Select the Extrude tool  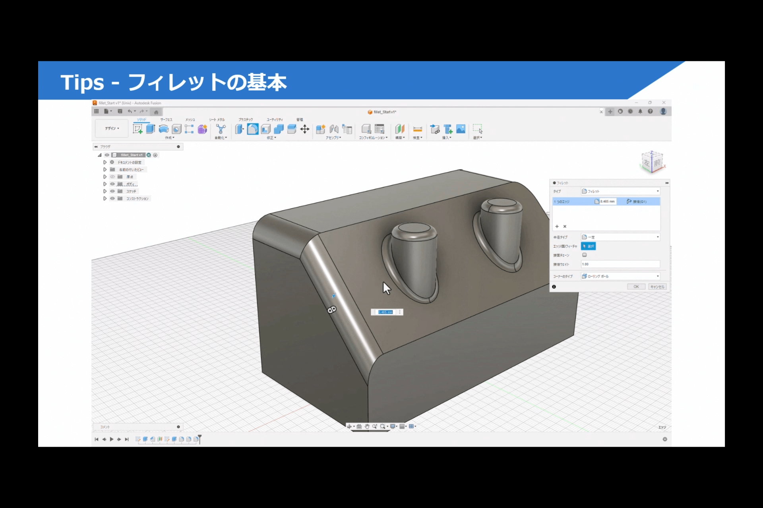click(x=151, y=129)
